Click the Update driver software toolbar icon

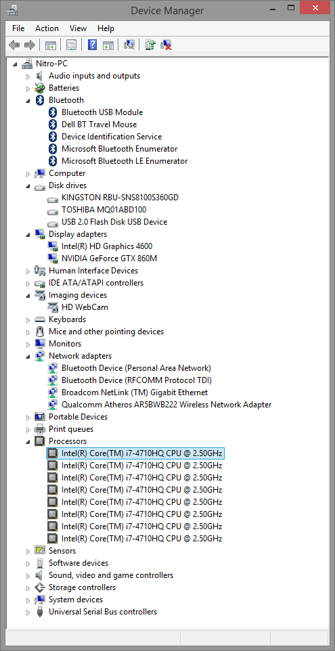pyautogui.click(x=150, y=45)
